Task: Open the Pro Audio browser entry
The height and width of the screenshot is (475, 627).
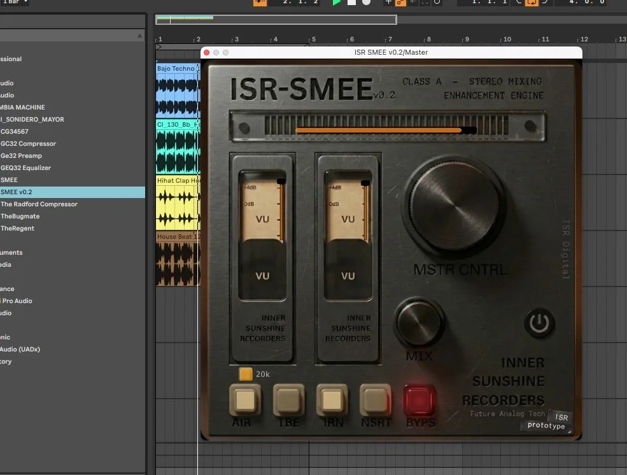Action: (73, 301)
